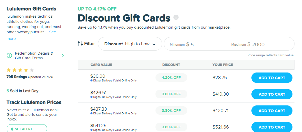Screen dimensions: 302x132
Task: Open the Discount: High to Low dropdown
Action: coord(130,44)
